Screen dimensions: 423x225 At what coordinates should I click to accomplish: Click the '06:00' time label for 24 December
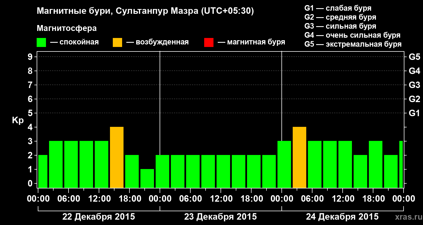click(312, 199)
